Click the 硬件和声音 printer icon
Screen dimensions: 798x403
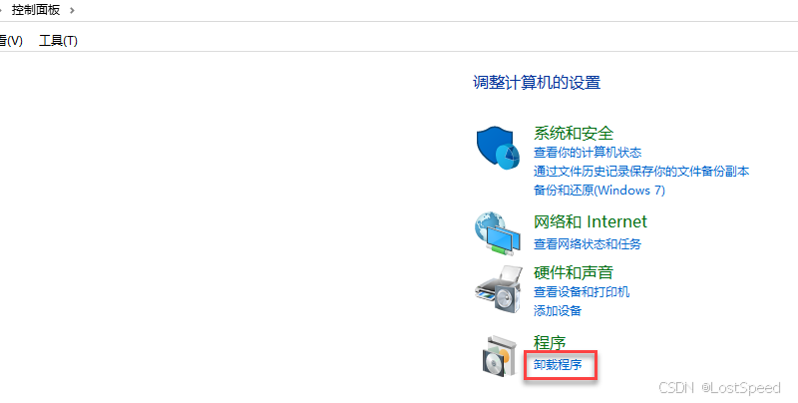[x=498, y=289]
